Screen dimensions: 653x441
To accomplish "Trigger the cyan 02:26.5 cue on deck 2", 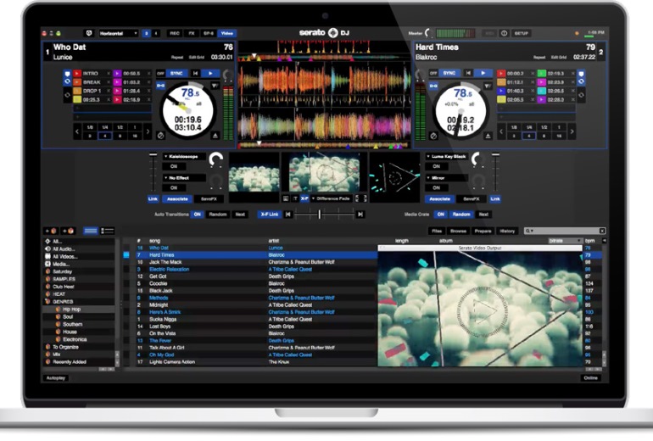I will pyautogui.click(x=541, y=91).
